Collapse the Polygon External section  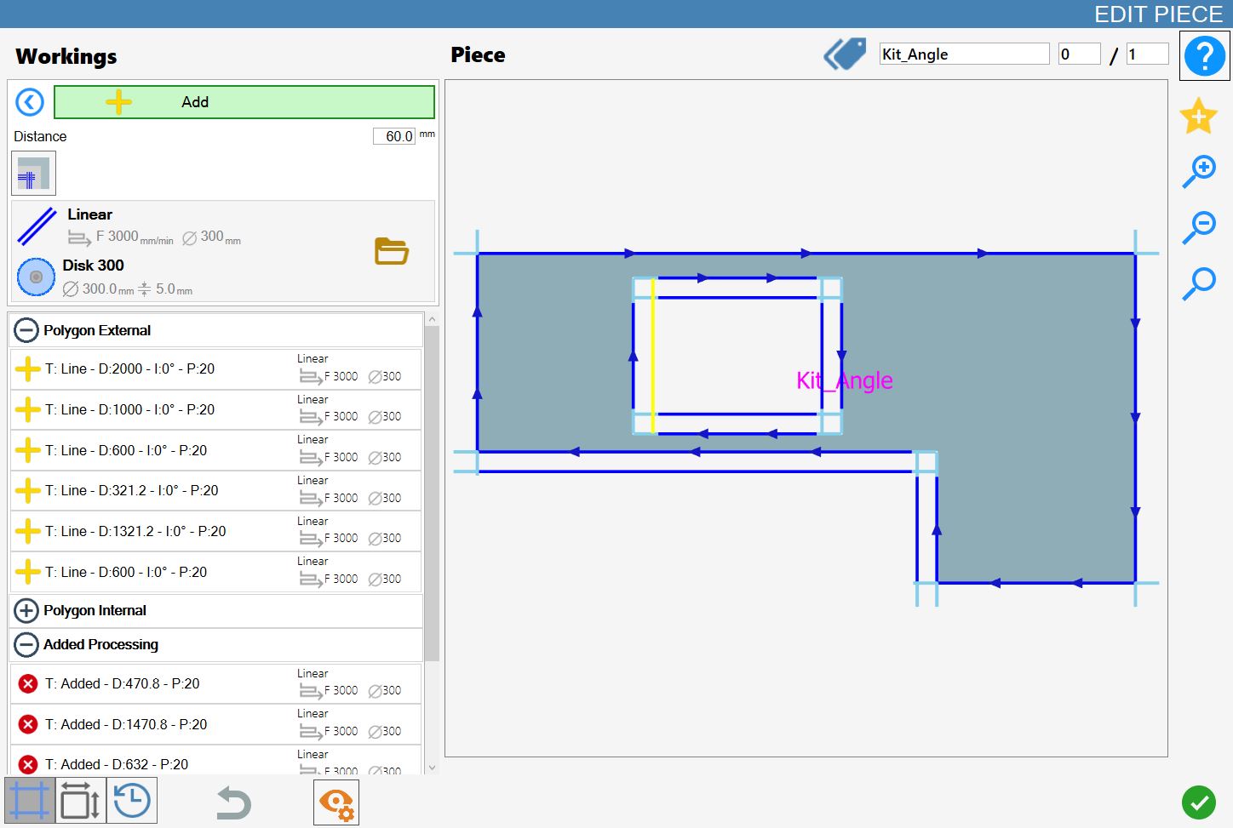point(26,330)
